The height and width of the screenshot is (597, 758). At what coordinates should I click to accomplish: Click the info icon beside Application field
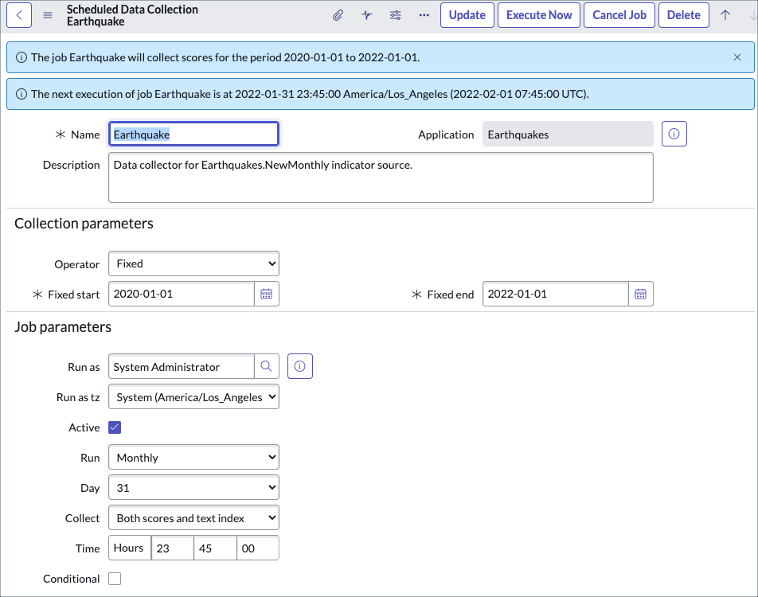click(x=674, y=133)
